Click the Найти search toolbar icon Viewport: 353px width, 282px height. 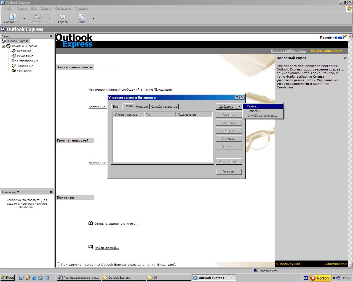(82, 17)
